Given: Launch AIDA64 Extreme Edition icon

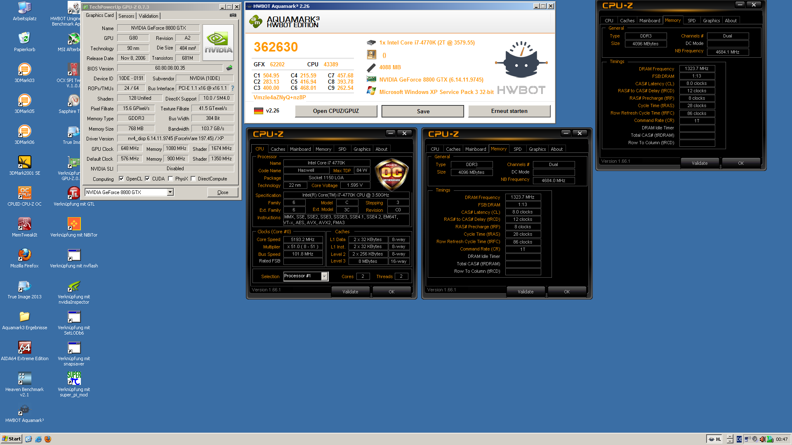Looking at the screenshot, I should tap(24, 351).
